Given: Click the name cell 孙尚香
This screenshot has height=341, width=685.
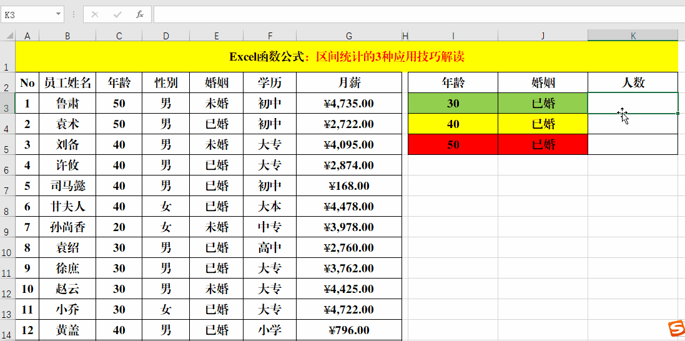Looking at the screenshot, I should point(67,227).
